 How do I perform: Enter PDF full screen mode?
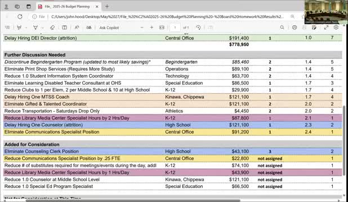click(326, 27)
